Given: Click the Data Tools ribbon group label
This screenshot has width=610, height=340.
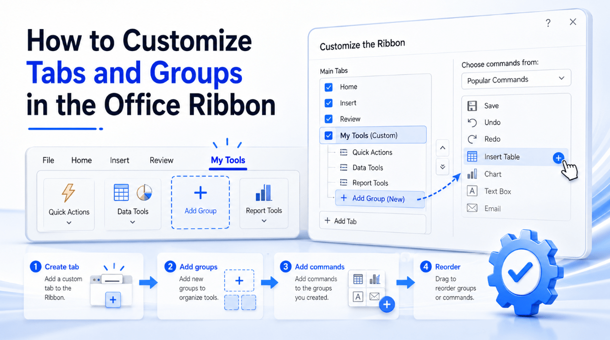Looking at the screenshot, I should click(x=133, y=211).
